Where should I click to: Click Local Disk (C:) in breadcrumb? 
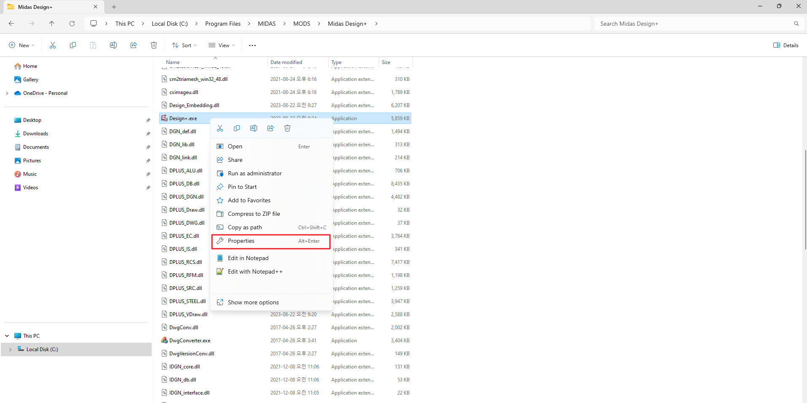coord(170,24)
